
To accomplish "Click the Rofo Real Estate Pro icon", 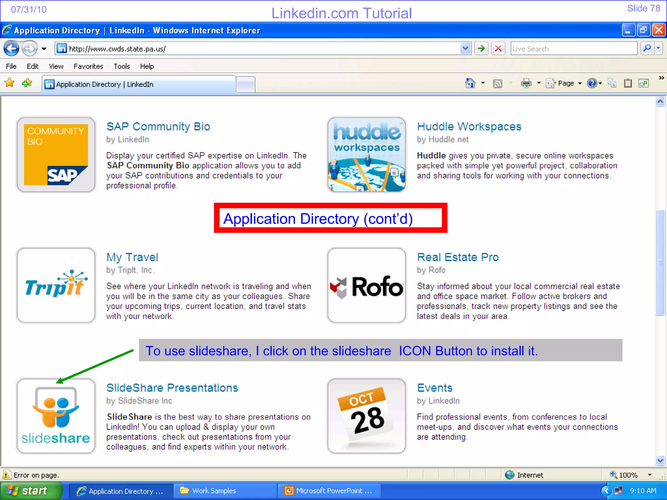I will pos(367,285).
